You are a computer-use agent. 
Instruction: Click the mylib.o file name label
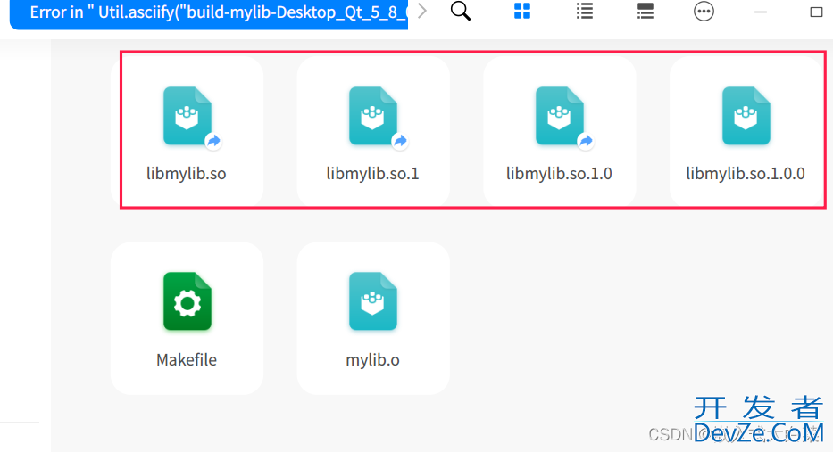(x=373, y=359)
